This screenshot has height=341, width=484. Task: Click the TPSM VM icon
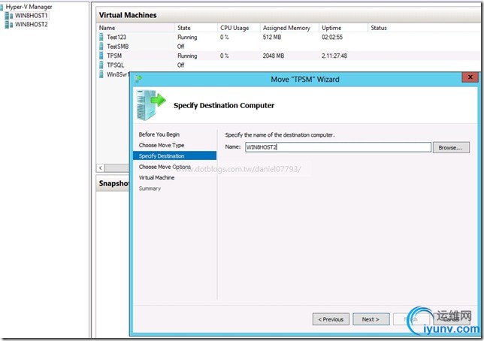[101, 56]
